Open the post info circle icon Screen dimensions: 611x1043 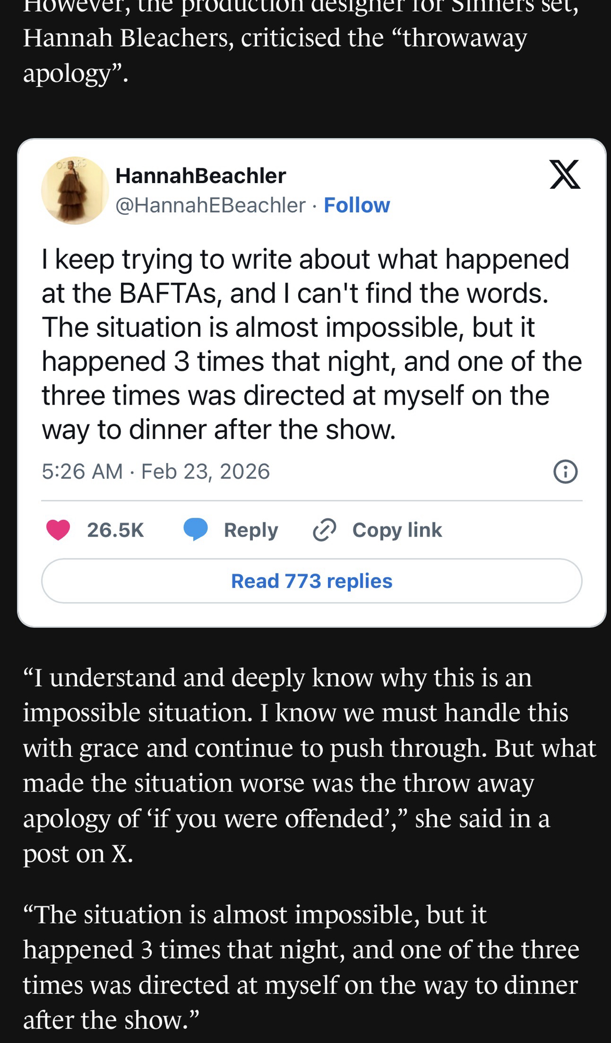point(565,471)
